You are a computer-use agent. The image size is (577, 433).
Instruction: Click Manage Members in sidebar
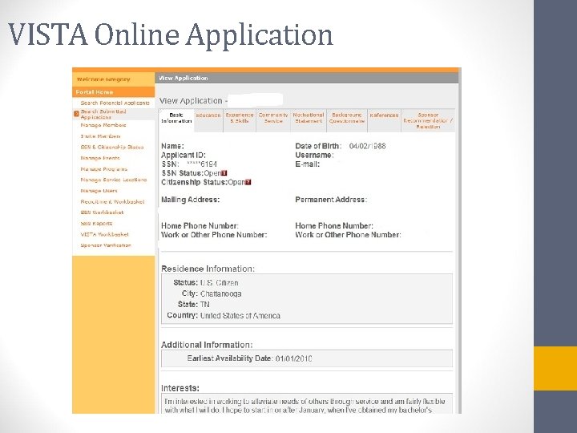pos(103,125)
